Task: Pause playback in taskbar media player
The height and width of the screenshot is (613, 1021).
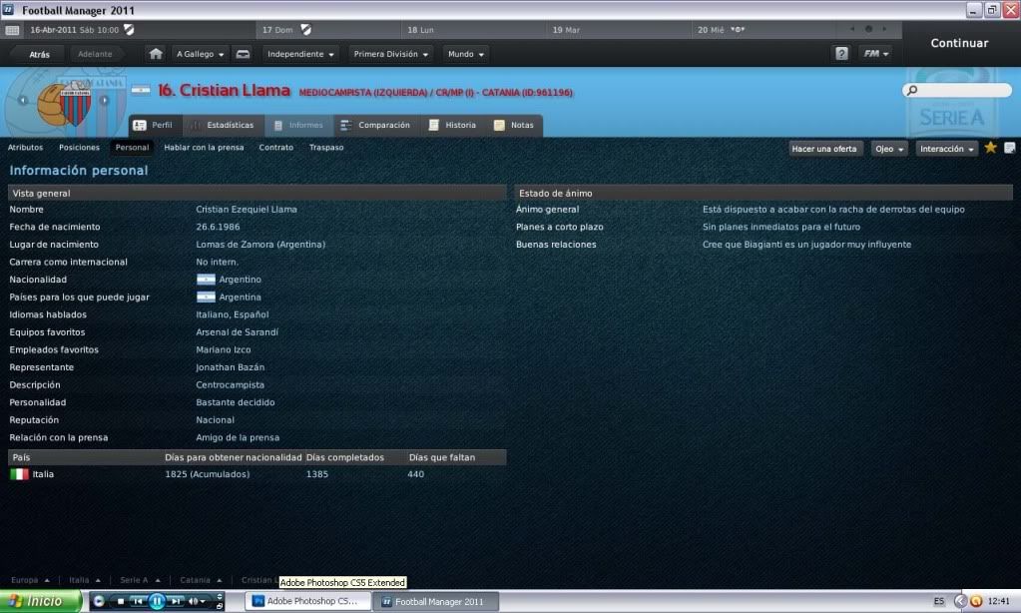Action: click(x=157, y=601)
